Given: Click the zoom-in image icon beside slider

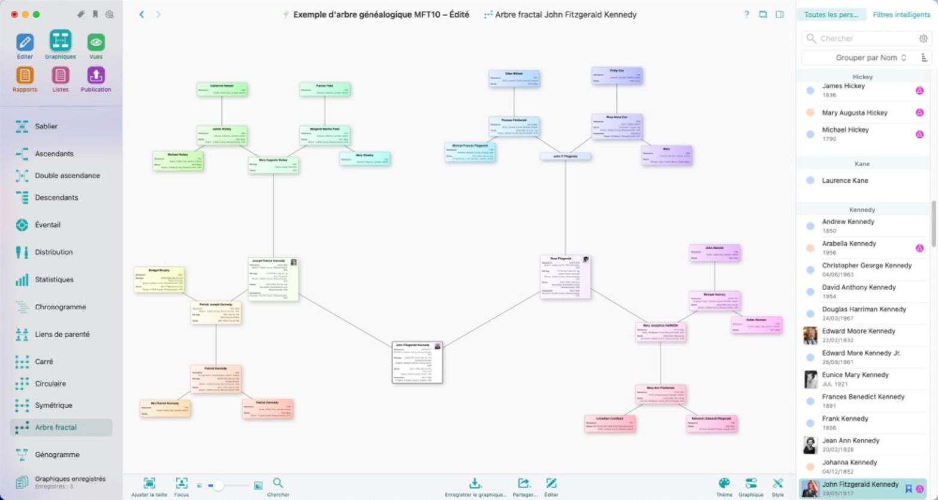Looking at the screenshot, I should [258, 486].
